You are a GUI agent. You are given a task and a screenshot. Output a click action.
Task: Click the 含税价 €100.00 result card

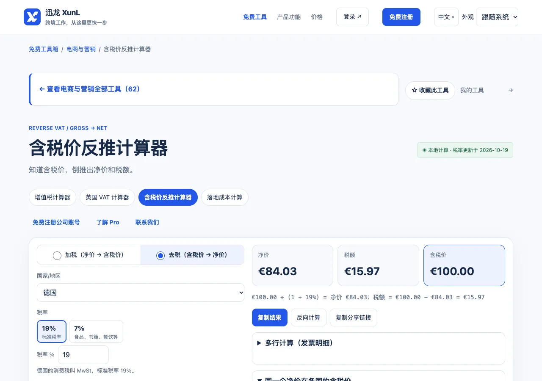click(464, 265)
